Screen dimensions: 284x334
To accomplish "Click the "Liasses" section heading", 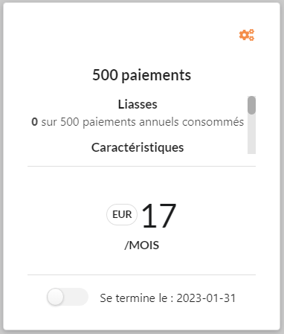I will (138, 104).
